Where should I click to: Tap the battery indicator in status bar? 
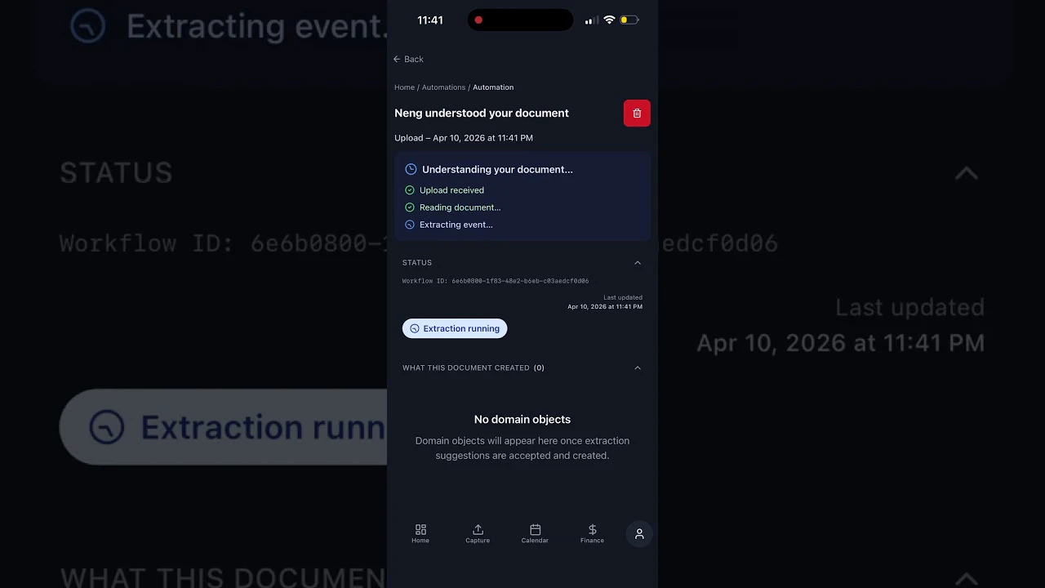click(629, 20)
